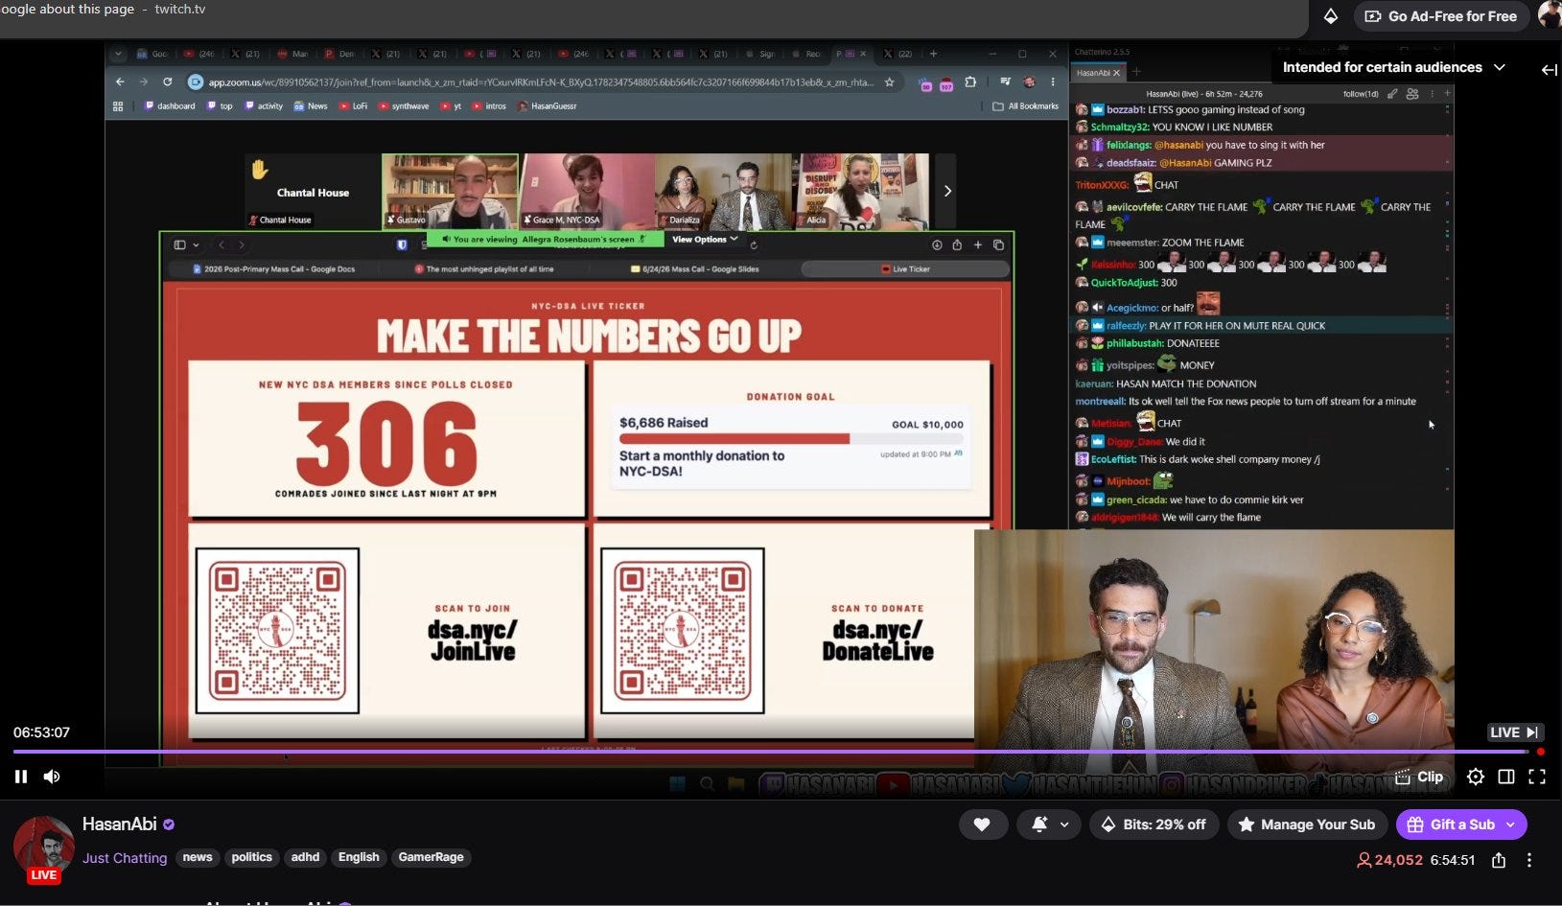
Task: Collapse the chat with the arrow icon
Action: click(1549, 69)
